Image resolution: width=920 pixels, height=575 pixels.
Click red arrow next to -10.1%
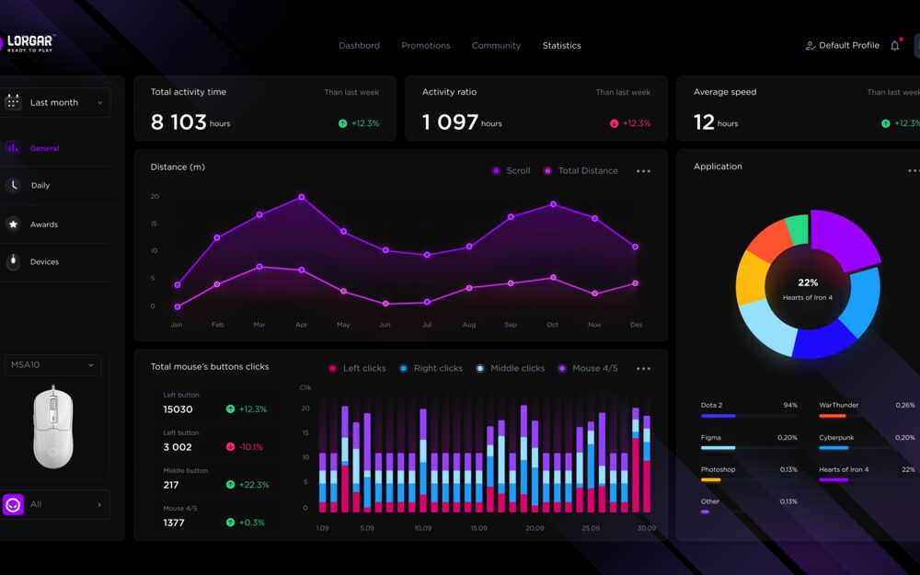pos(230,446)
